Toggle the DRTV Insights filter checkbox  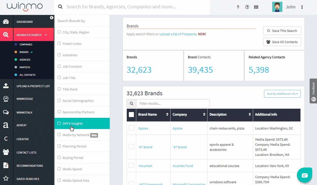click(59, 123)
